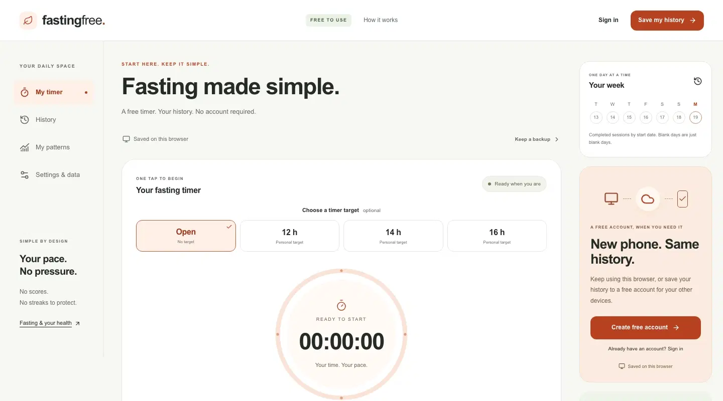Click the 00:00:00 timer display
The width and height of the screenshot is (723, 401).
click(341, 342)
